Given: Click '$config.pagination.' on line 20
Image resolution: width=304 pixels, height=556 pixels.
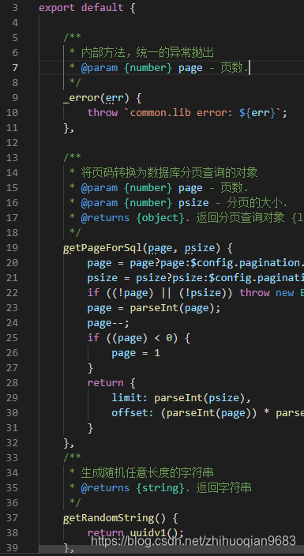Looking at the screenshot, I should click(247, 263).
